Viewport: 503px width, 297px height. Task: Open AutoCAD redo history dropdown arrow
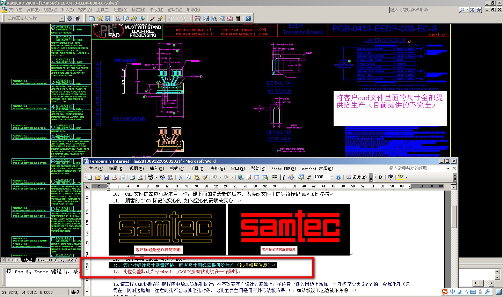click(190, 18)
